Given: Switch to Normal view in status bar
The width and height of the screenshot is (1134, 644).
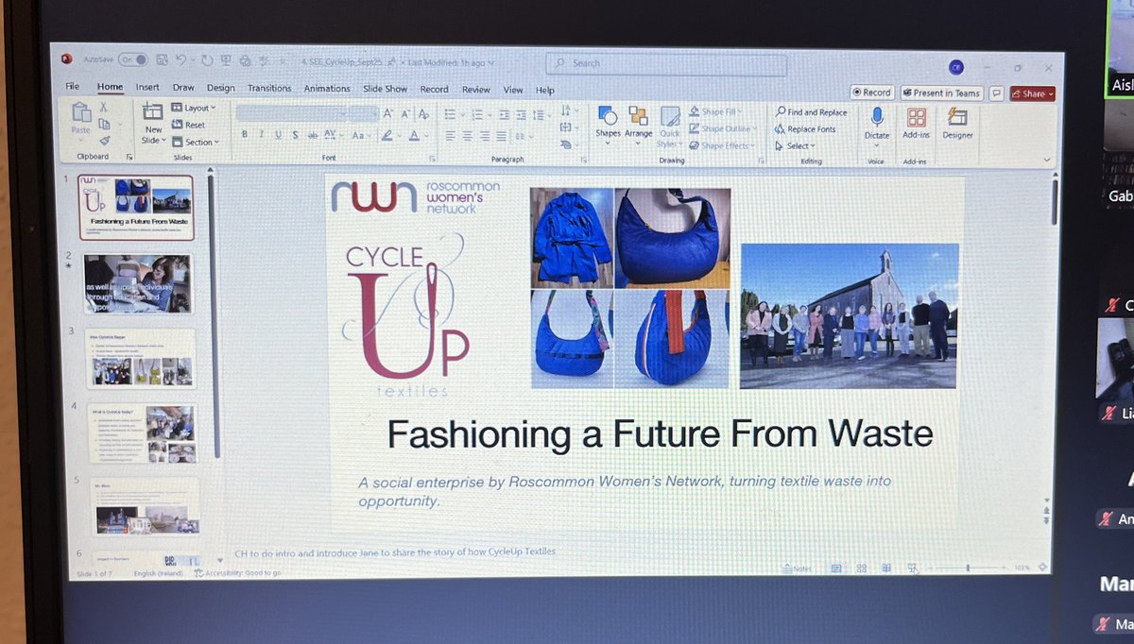Looking at the screenshot, I should [836, 568].
